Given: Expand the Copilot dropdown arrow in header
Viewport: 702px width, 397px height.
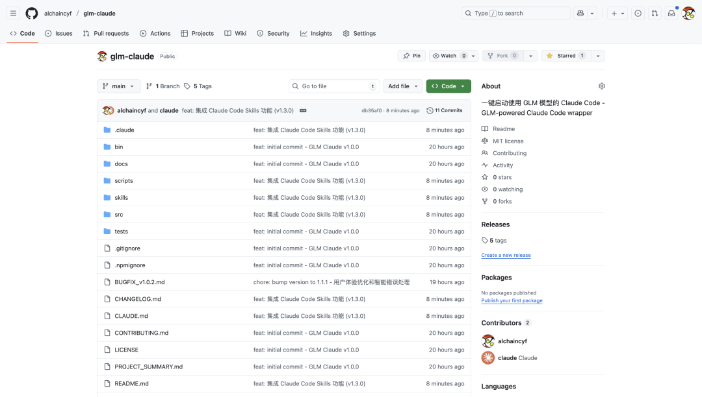Looking at the screenshot, I should point(592,14).
